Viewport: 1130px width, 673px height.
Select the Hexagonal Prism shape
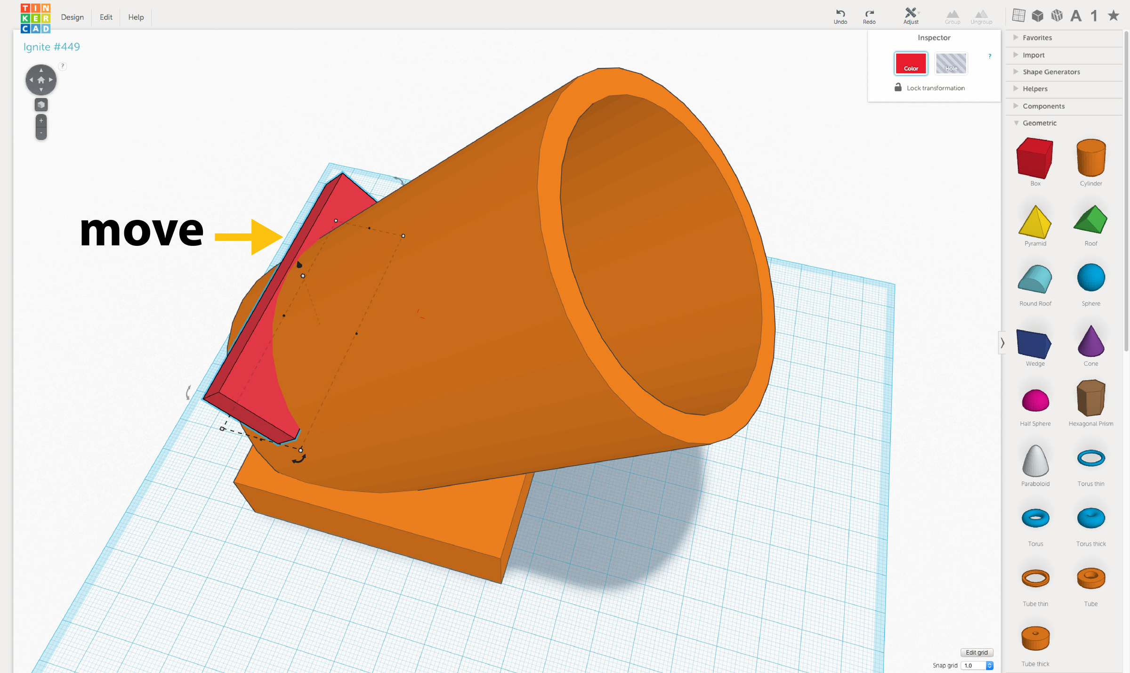coord(1090,398)
